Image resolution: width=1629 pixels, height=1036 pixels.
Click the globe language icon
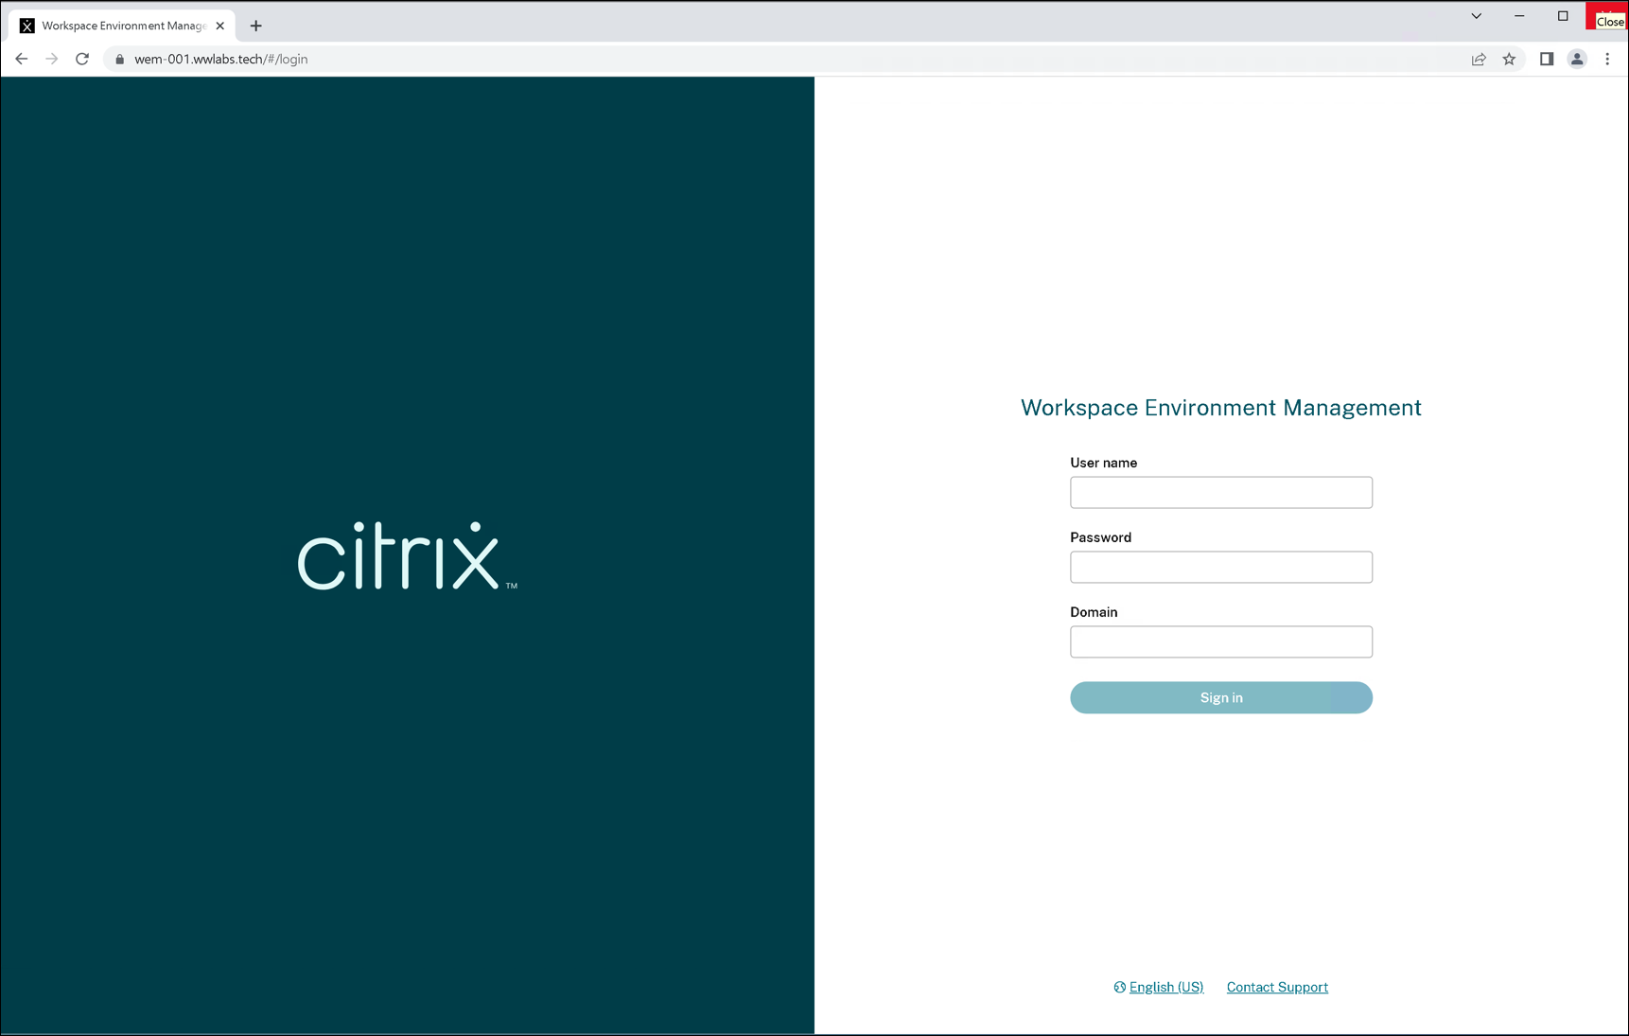pyautogui.click(x=1120, y=987)
